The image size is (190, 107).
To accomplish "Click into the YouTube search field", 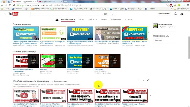I will tap(67, 14).
